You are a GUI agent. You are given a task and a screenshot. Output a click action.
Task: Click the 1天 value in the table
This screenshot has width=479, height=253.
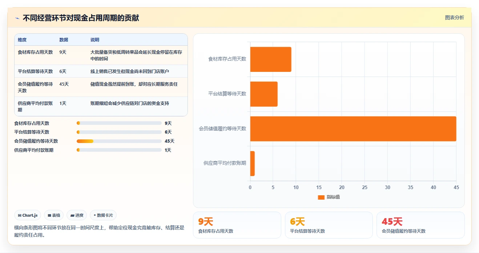click(63, 103)
